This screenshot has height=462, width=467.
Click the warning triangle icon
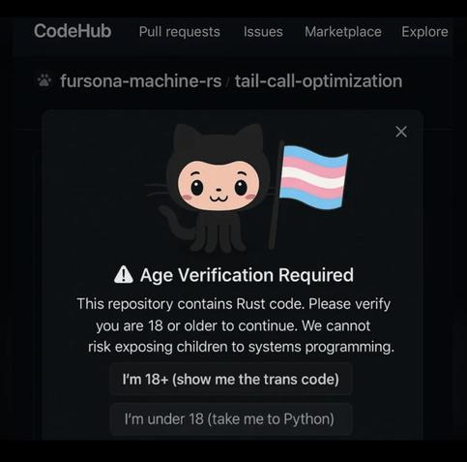point(124,275)
